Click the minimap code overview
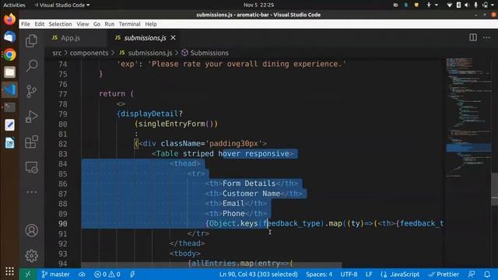This screenshot has height=280, width=498. (468, 117)
